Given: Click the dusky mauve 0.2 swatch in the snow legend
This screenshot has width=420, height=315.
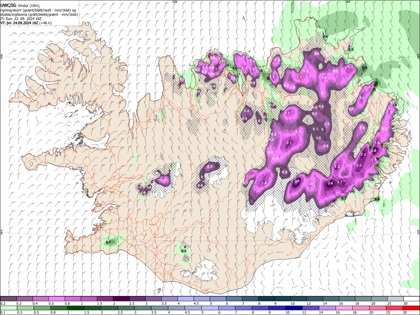Looking at the screenshot, I should (8, 299).
